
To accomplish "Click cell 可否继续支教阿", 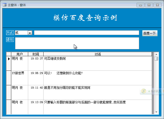I will (98, 63).
